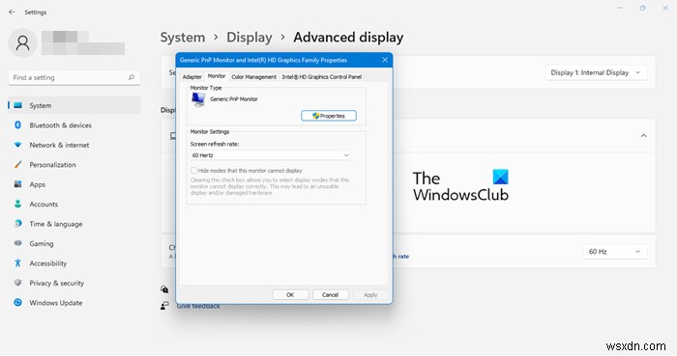Click the Apps icon in sidebar
The image size is (677, 356).
[x=17, y=184]
